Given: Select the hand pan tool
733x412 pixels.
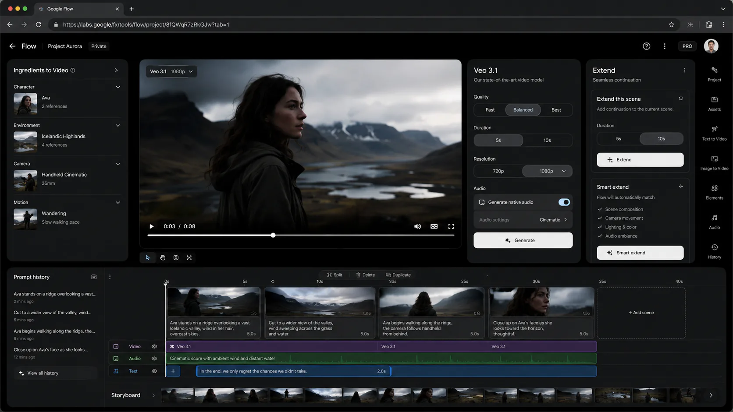Looking at the screenshot, I should (163, 258).
